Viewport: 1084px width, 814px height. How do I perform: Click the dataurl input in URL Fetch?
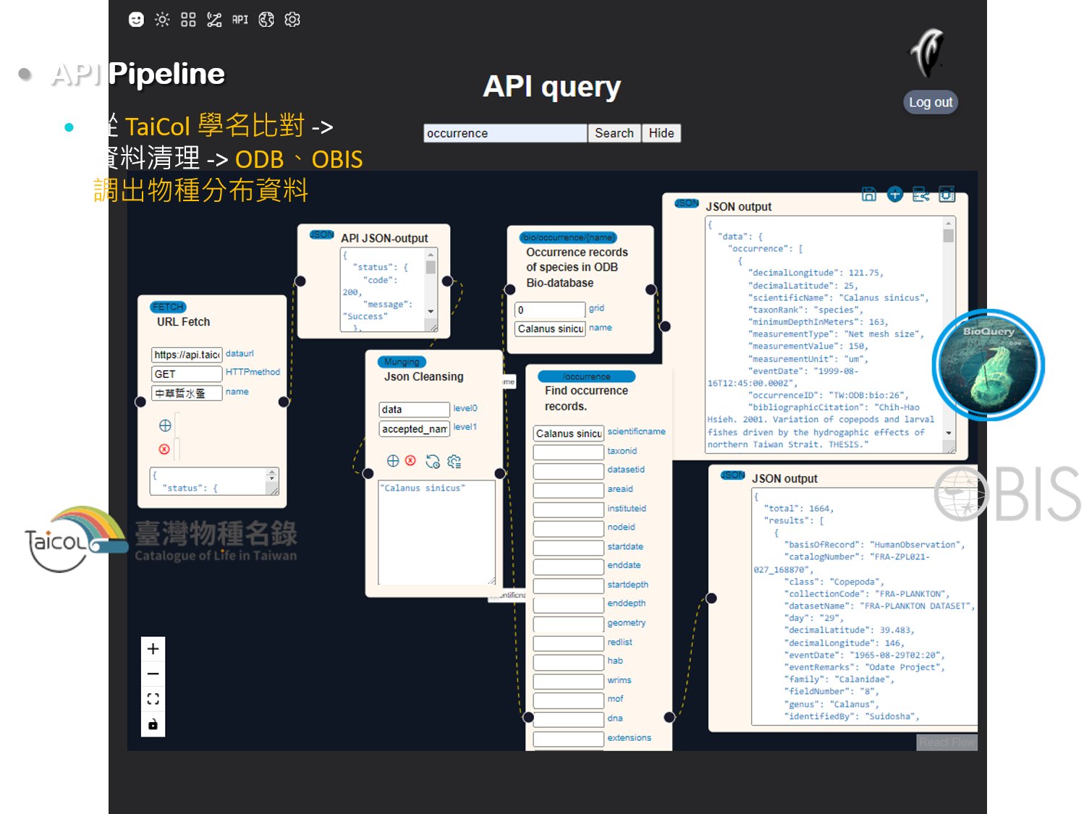click(187, 355)
